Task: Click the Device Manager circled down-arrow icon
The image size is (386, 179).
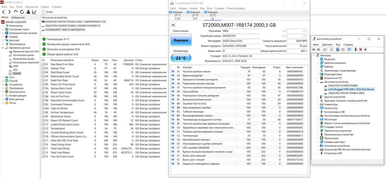Action: tap(365, 50)
